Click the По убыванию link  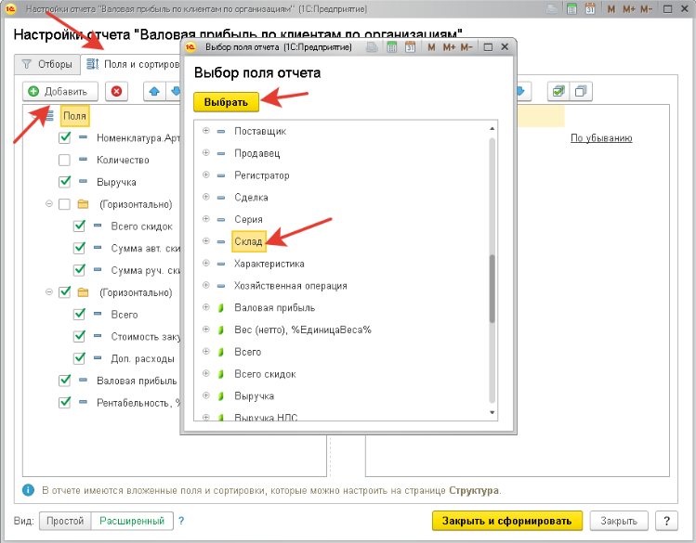point(601,137)
